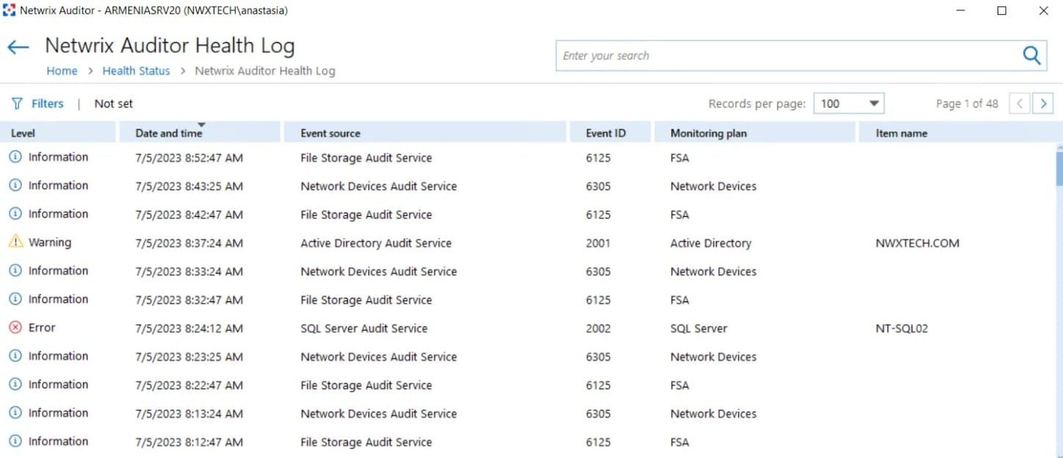Go back using the back arrow
Image resolution: width=1063 pixels, height=458 pixels.
coord(18,48)
